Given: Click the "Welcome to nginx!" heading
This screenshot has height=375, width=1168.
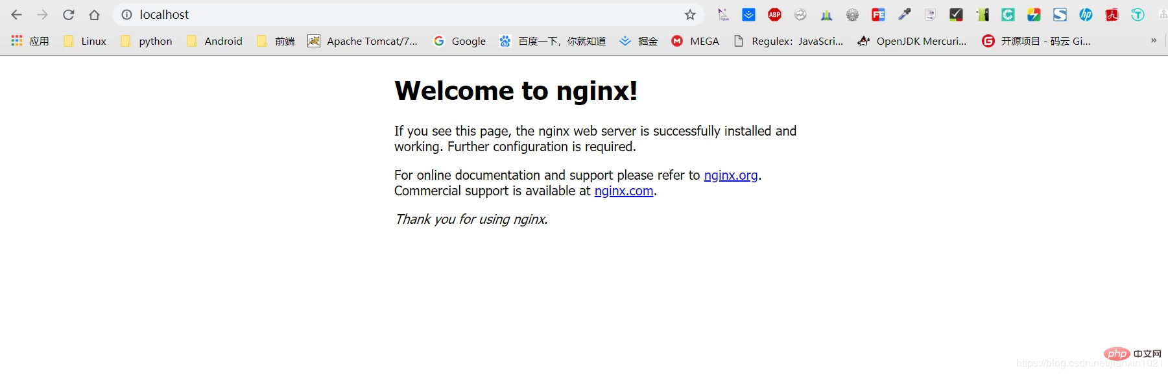Looking at the screenshot, I should (x=516, y=91).
